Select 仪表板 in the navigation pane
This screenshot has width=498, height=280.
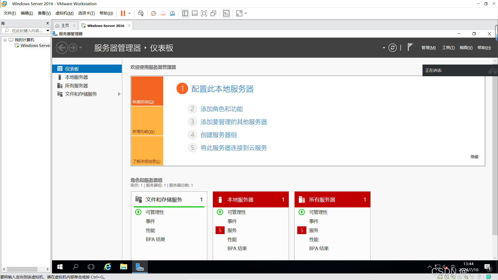click(87, 69)
